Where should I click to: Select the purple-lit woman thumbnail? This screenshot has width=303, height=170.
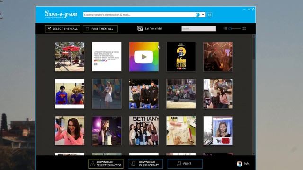click(107, 131)
